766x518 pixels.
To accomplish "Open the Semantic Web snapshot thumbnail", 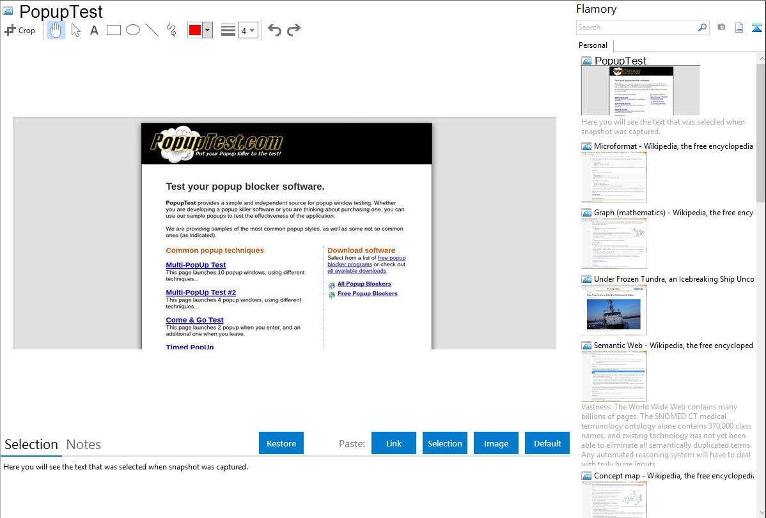I will (614, 376).
